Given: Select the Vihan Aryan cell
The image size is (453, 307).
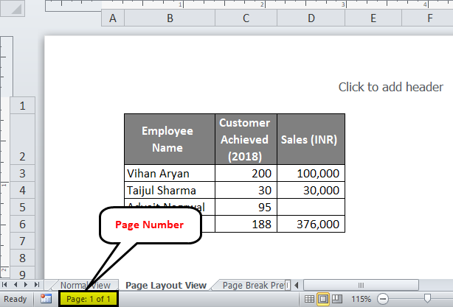Looking at the screenshot, I should pos(170,173).
